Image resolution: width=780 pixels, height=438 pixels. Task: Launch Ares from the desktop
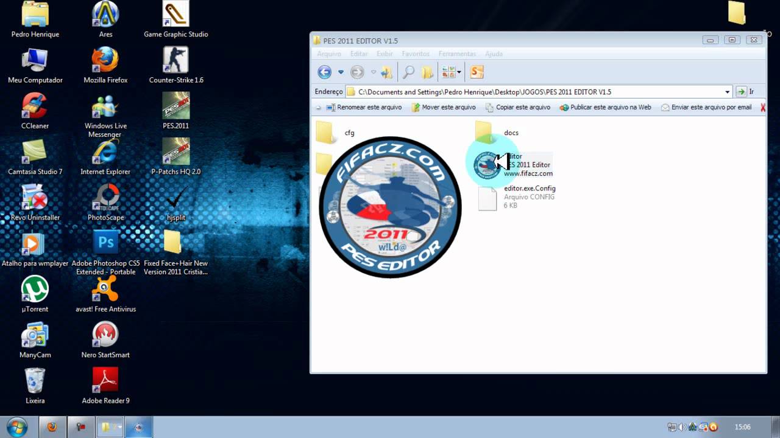[x=105, y=14]
